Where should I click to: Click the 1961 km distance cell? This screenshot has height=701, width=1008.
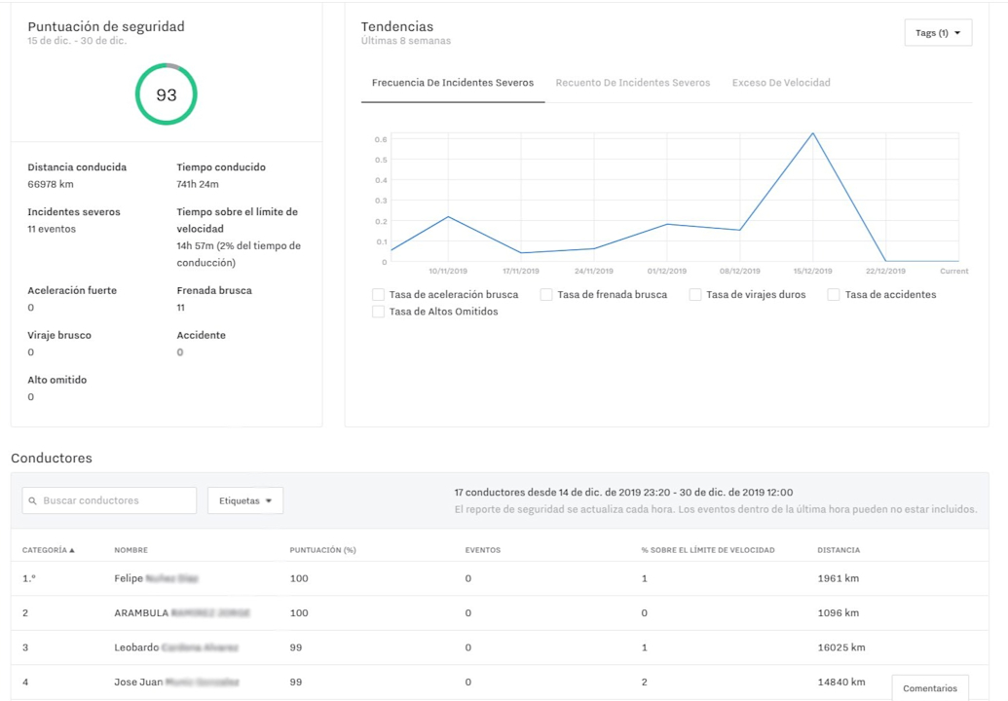[839, 579]
